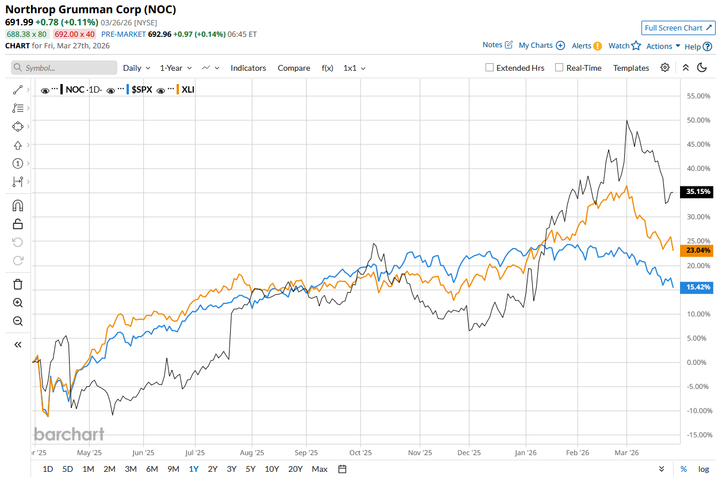Zoom in with the magnifier plus icon
The image size is (722, 477).
pyautogui.click(x=17, y=303)
